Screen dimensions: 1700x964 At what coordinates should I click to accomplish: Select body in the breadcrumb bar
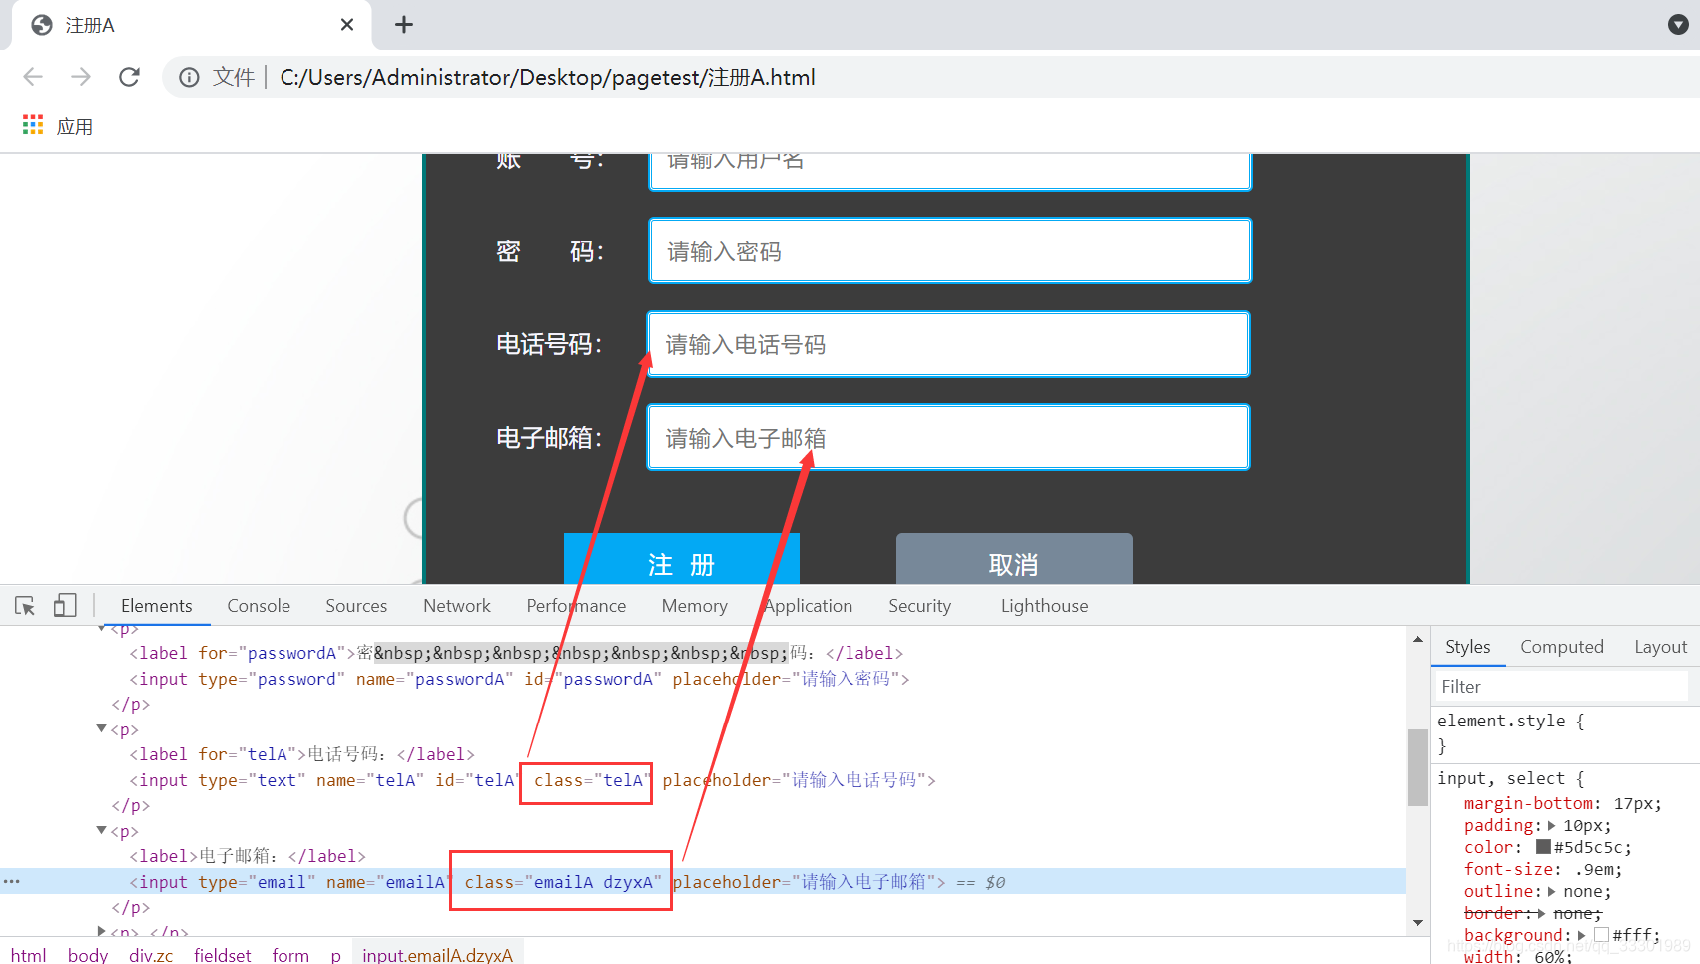pos(88,955)
